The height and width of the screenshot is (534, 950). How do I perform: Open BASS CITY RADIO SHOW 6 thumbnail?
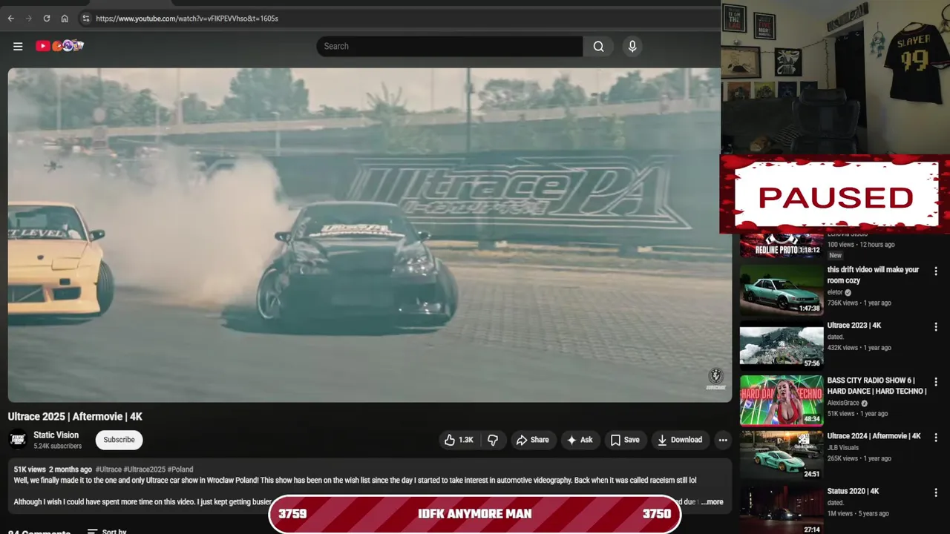click(782, 400)
